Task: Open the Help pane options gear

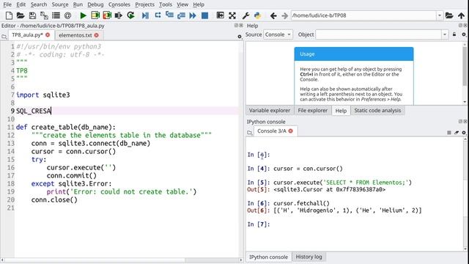Action: pyautogui.click(x=464, y=34)
